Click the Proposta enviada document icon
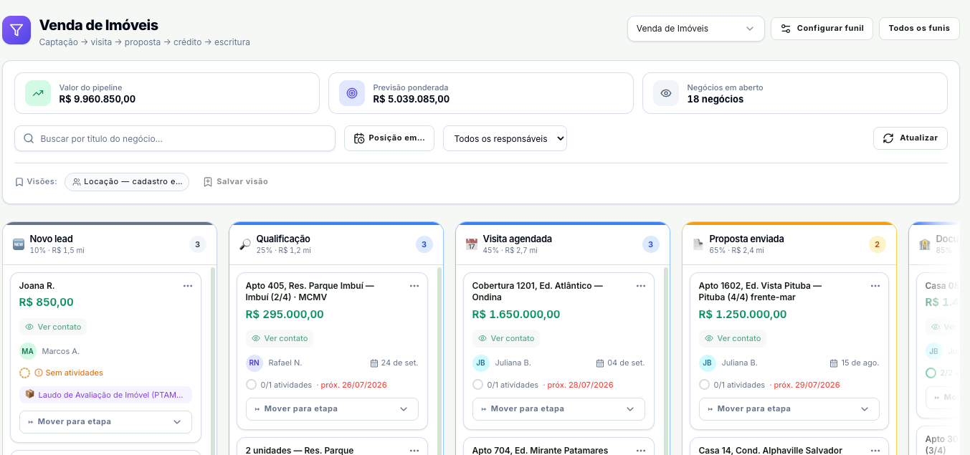 click(698, 244)
